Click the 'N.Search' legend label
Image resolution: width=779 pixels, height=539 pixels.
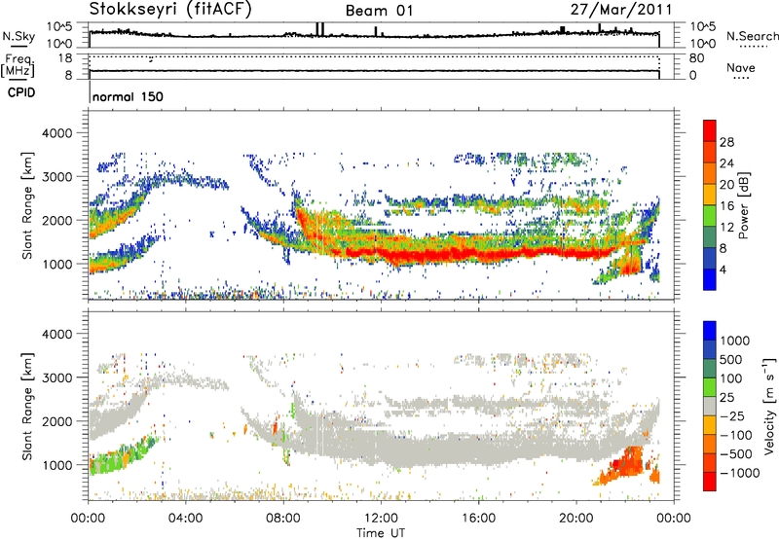[x=752, y=36]
